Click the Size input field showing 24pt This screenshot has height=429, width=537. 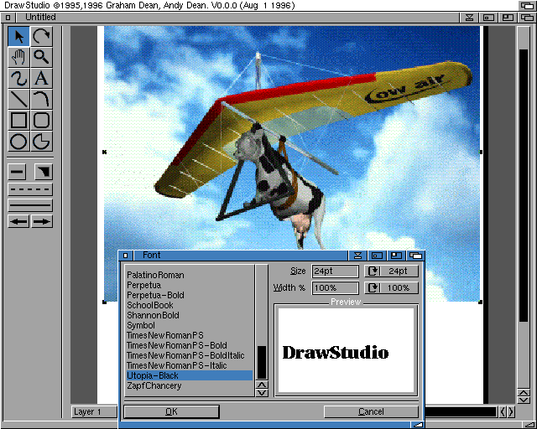tap(336, 271)
